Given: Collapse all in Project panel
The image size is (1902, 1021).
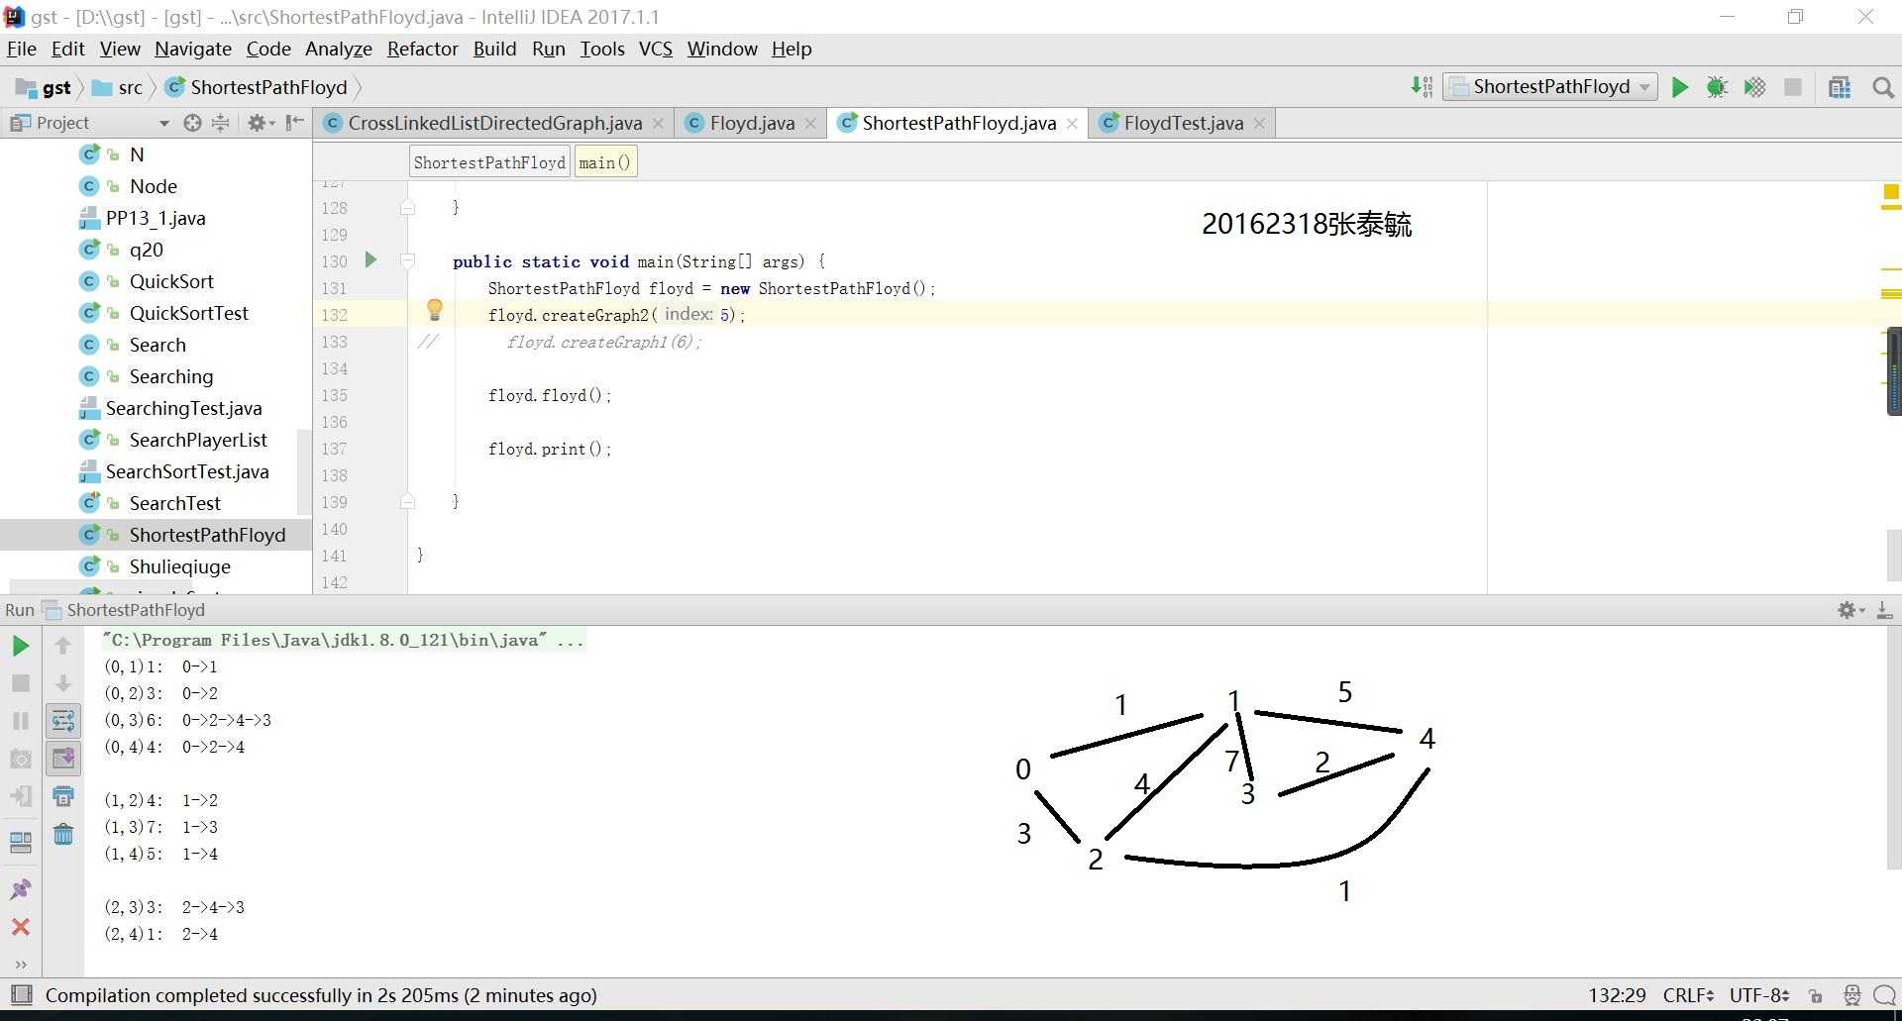Looking at the screenshot, I should pyautogui.click(x=221, y=123).
